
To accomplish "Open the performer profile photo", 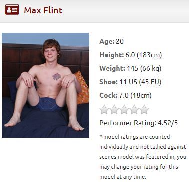I will click(45, 85).
